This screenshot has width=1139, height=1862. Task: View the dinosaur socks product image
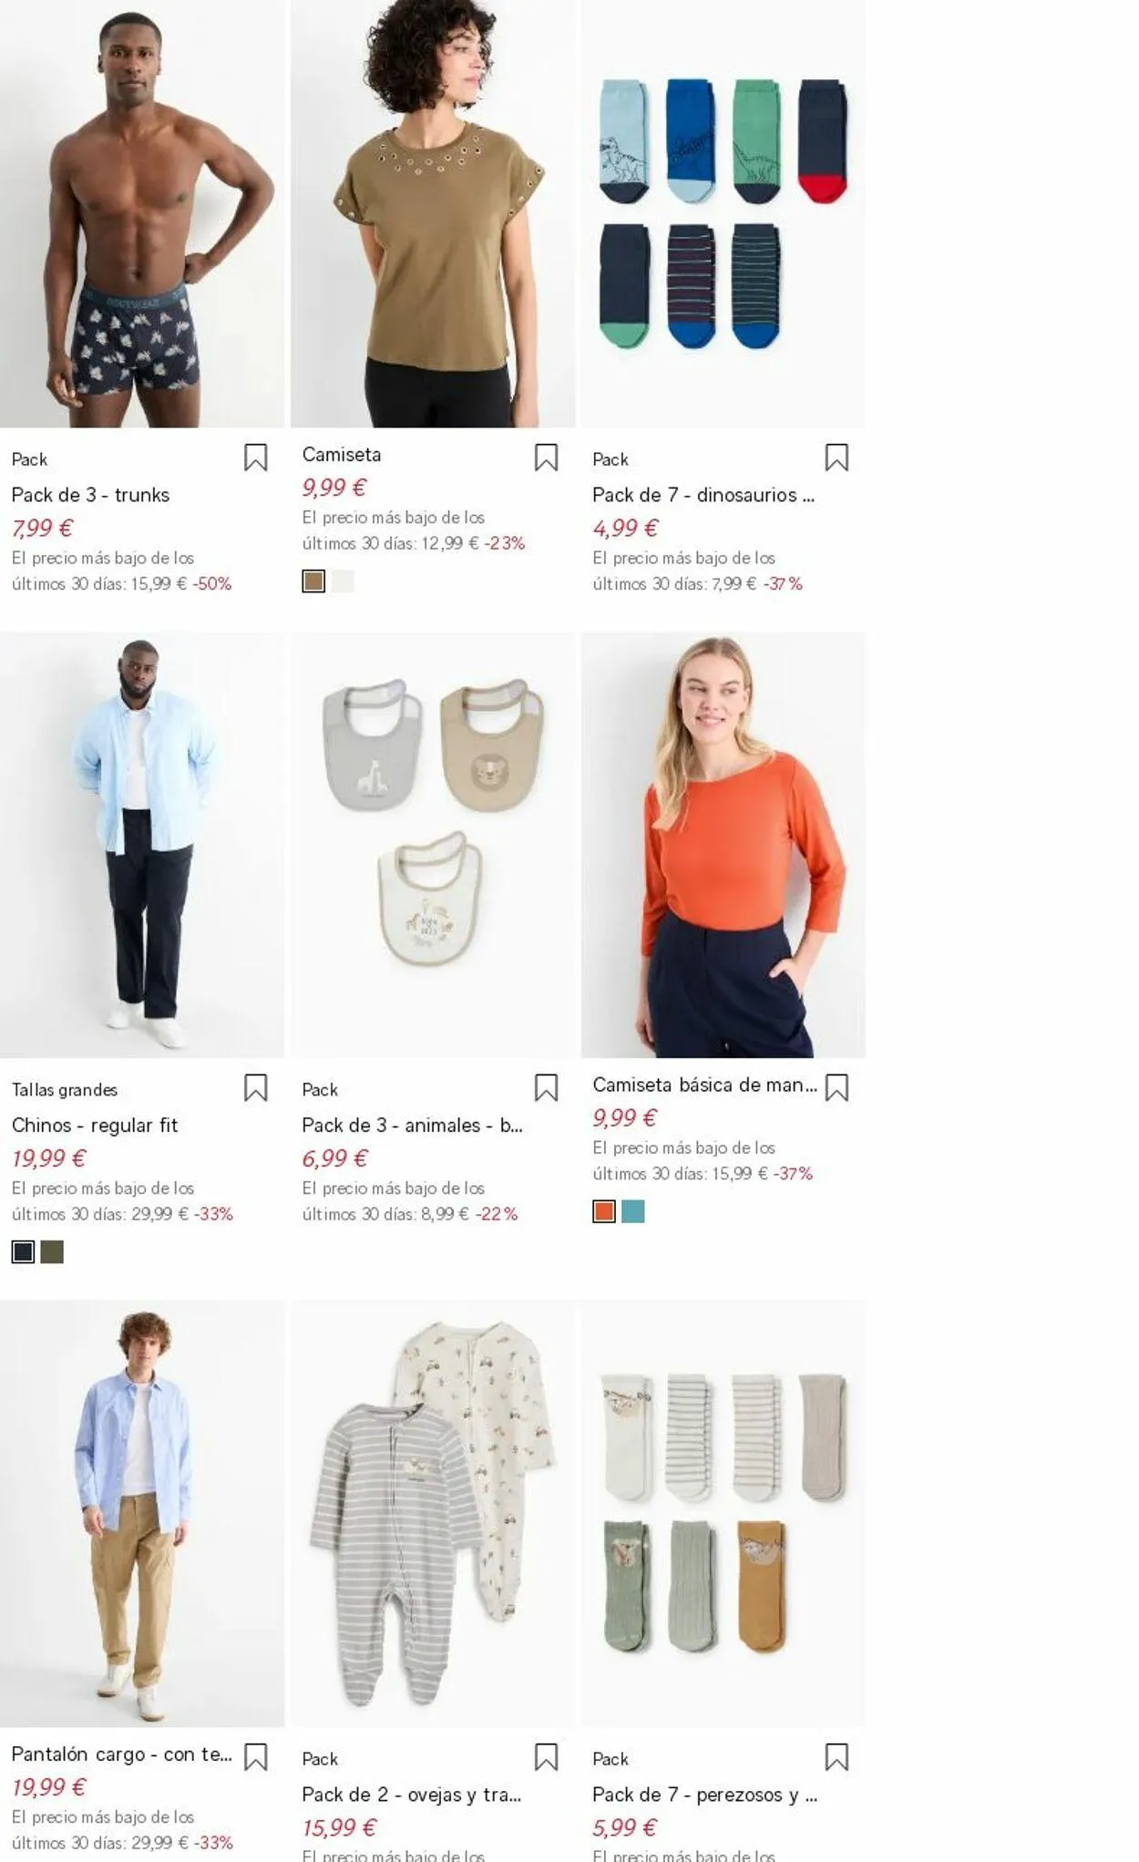723,213
